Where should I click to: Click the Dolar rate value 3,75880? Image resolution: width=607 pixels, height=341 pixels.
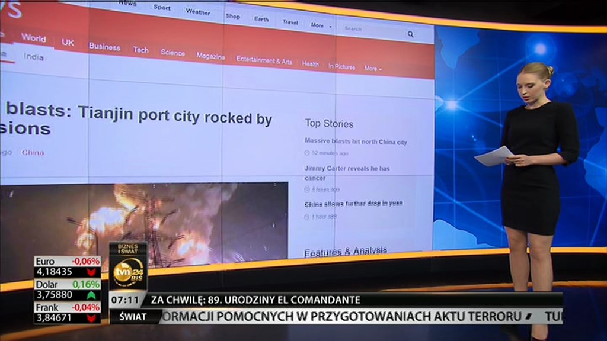[x=54, y=295]
